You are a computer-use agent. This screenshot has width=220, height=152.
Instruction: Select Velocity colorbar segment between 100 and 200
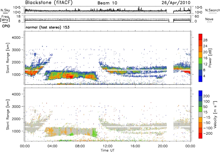click(x=200, y=98)
